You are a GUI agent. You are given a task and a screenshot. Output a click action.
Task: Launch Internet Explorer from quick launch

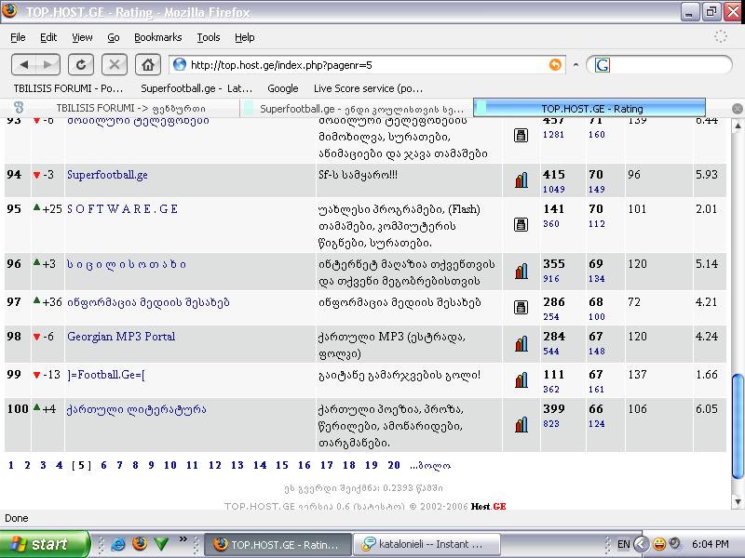click(118, 544)
